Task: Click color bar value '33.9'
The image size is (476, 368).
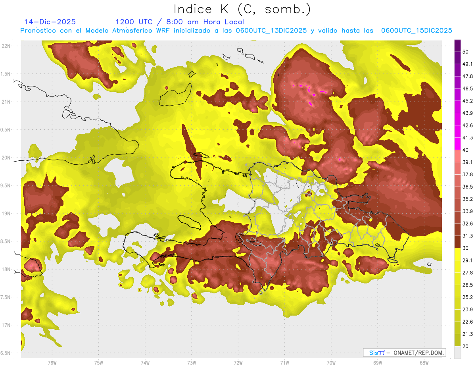Action: [x=468, y=211]
